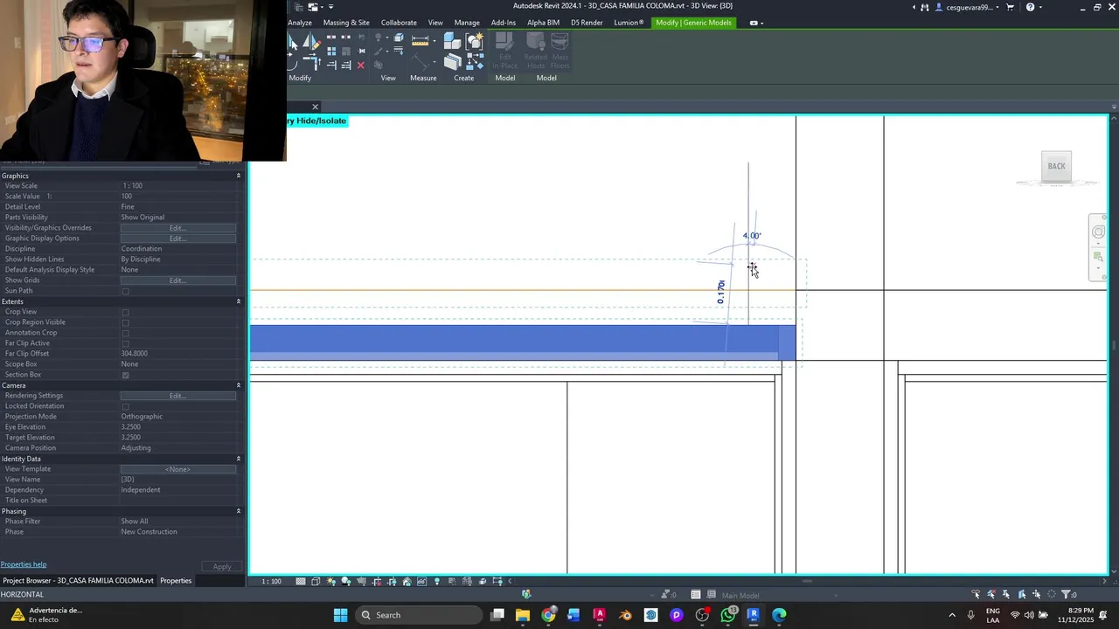Image resolution: width=1119 pixels, height=629 pixels.
Task: Open the D5 Render ribbon tab
Action: tap(587, 23)
